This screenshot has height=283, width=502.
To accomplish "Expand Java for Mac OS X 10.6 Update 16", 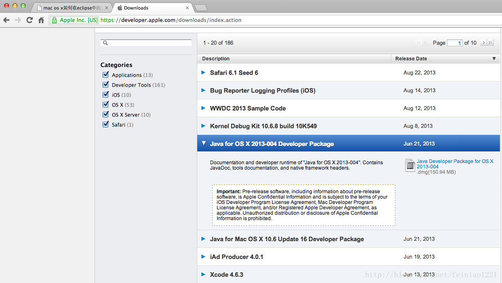I will 203,239.
